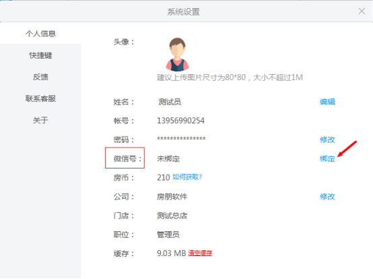This screenshot has width=373, height=279.
Task: Close the 系统设置 dialog with the X
Action: 362,11
